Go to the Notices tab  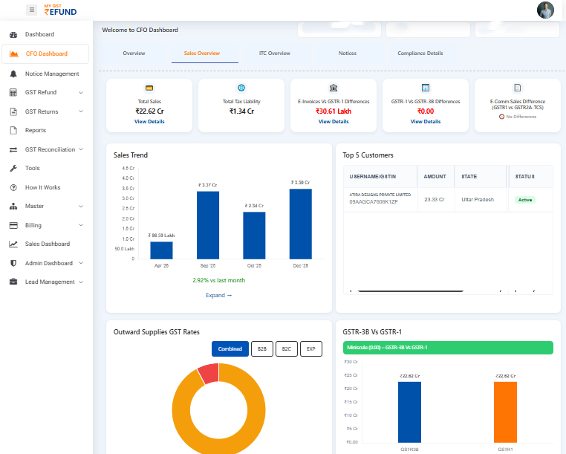tap(348, 53)
